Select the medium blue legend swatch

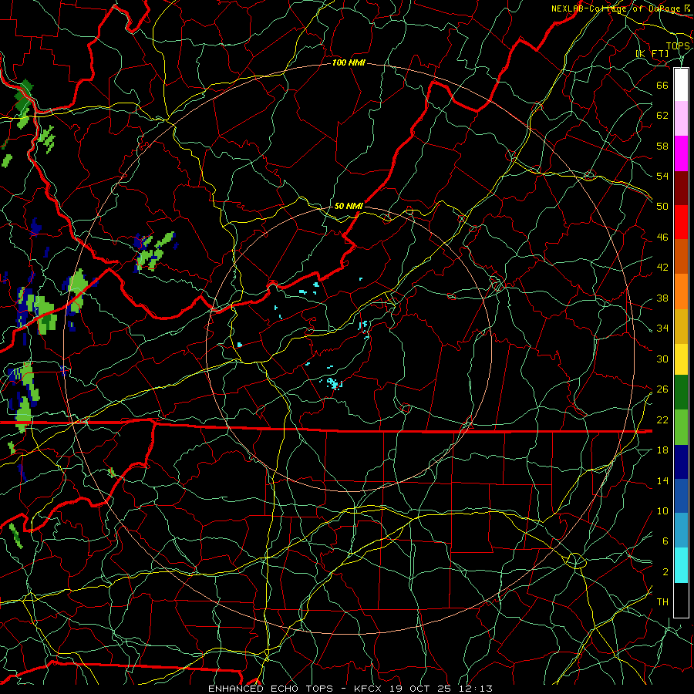pos(681,496)
